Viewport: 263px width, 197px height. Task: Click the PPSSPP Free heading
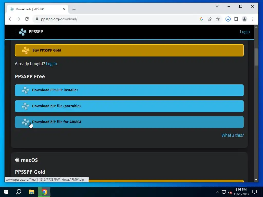click(x=30, y=76)
